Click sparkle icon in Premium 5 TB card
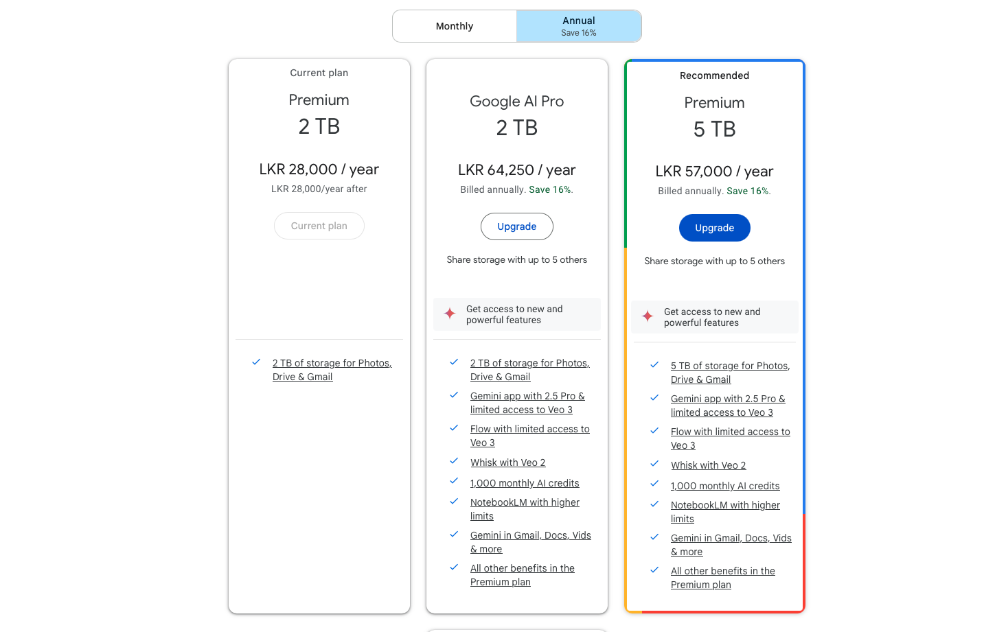The image size is (984, 632). (x=648, y=316)
